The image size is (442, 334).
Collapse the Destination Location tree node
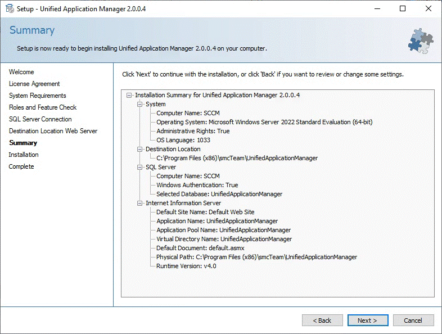pos(140,149)
